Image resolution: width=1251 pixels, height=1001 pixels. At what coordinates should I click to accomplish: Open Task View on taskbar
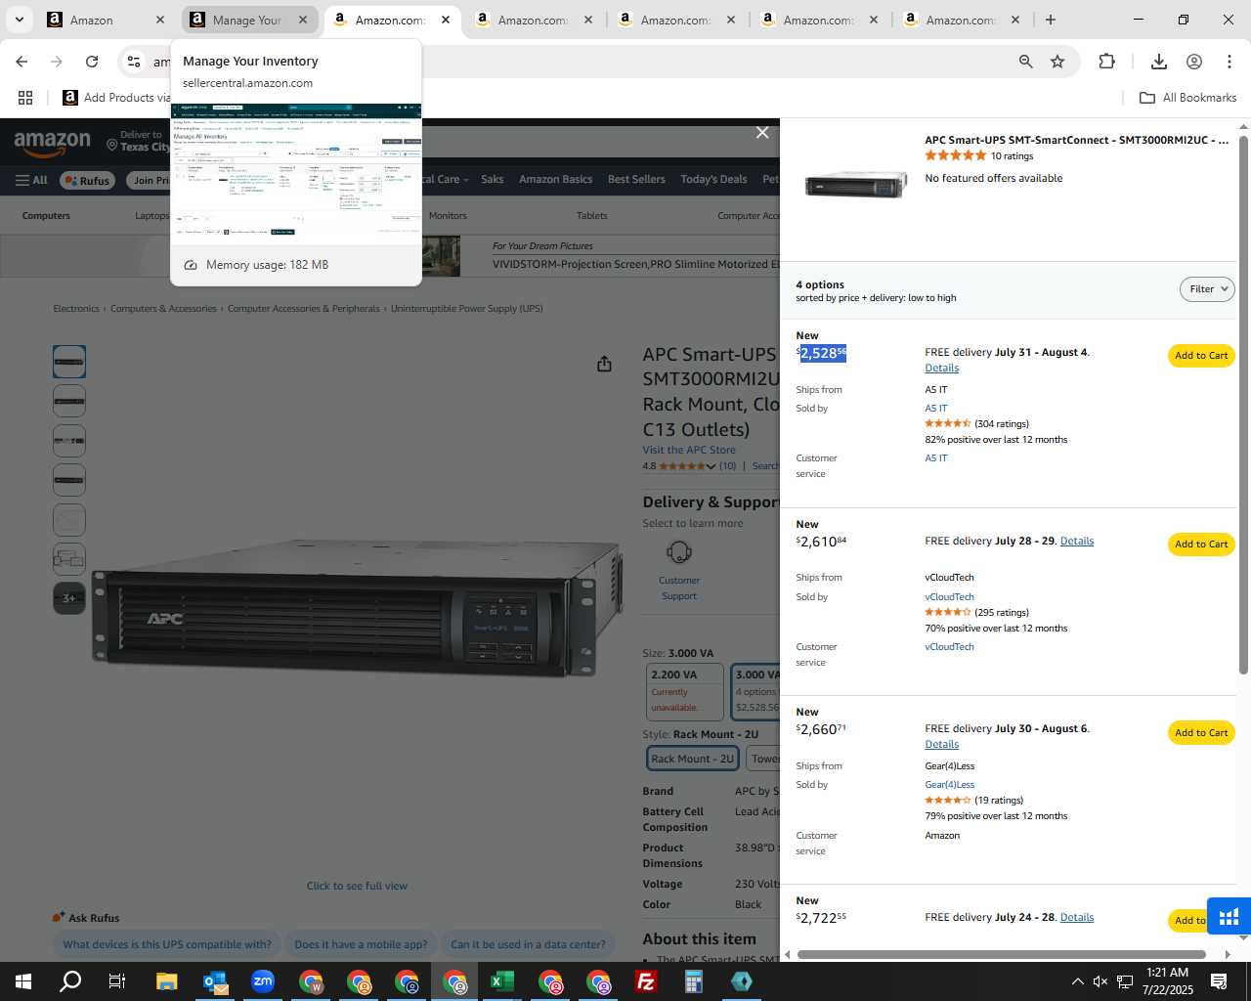click(x=117, y=981)
